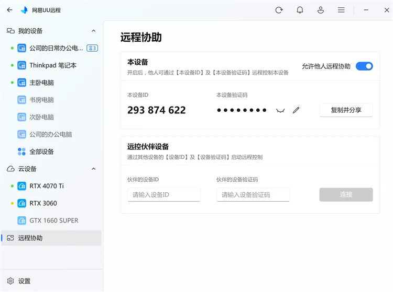Click the 远控伙伴设备 heading
Viewport: 393px width, 292px height.
click(x=148, y=147)
